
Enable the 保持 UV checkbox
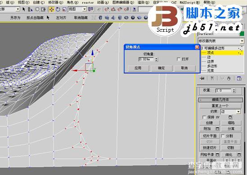(x=204, y=117)
